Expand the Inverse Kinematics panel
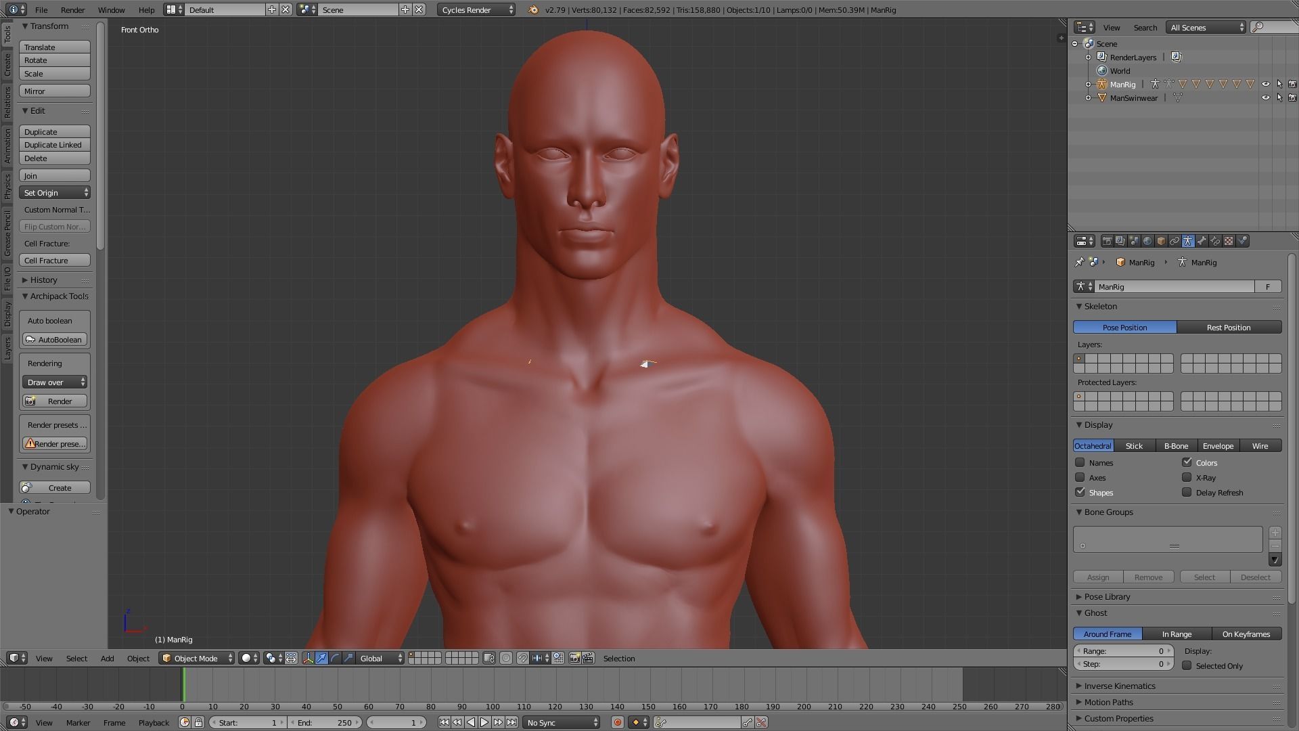 click(x=1120, y=686)
